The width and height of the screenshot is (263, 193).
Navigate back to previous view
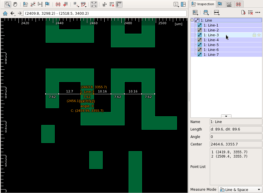(x=13, y=13)
